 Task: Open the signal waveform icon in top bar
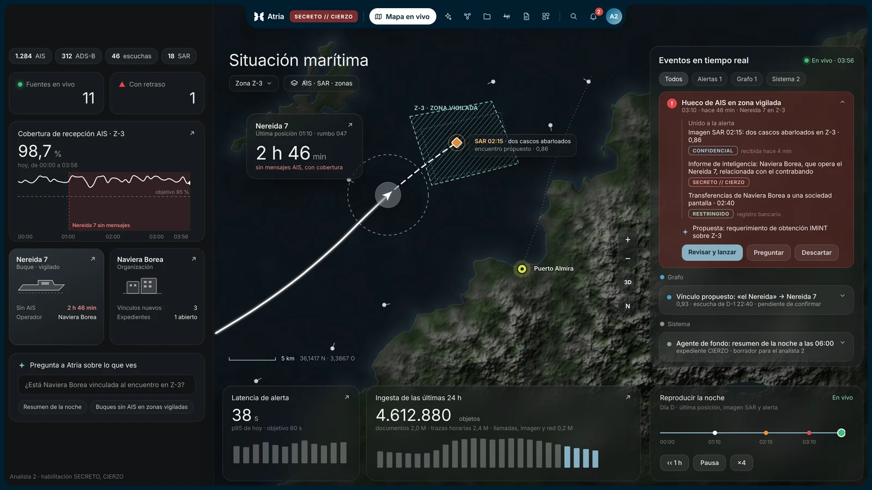coord(506,16)
